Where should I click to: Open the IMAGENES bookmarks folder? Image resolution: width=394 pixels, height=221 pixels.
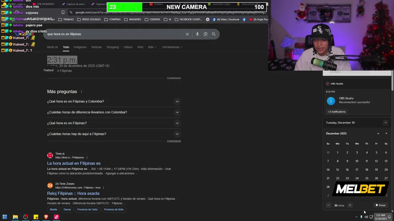coord(133,19)
